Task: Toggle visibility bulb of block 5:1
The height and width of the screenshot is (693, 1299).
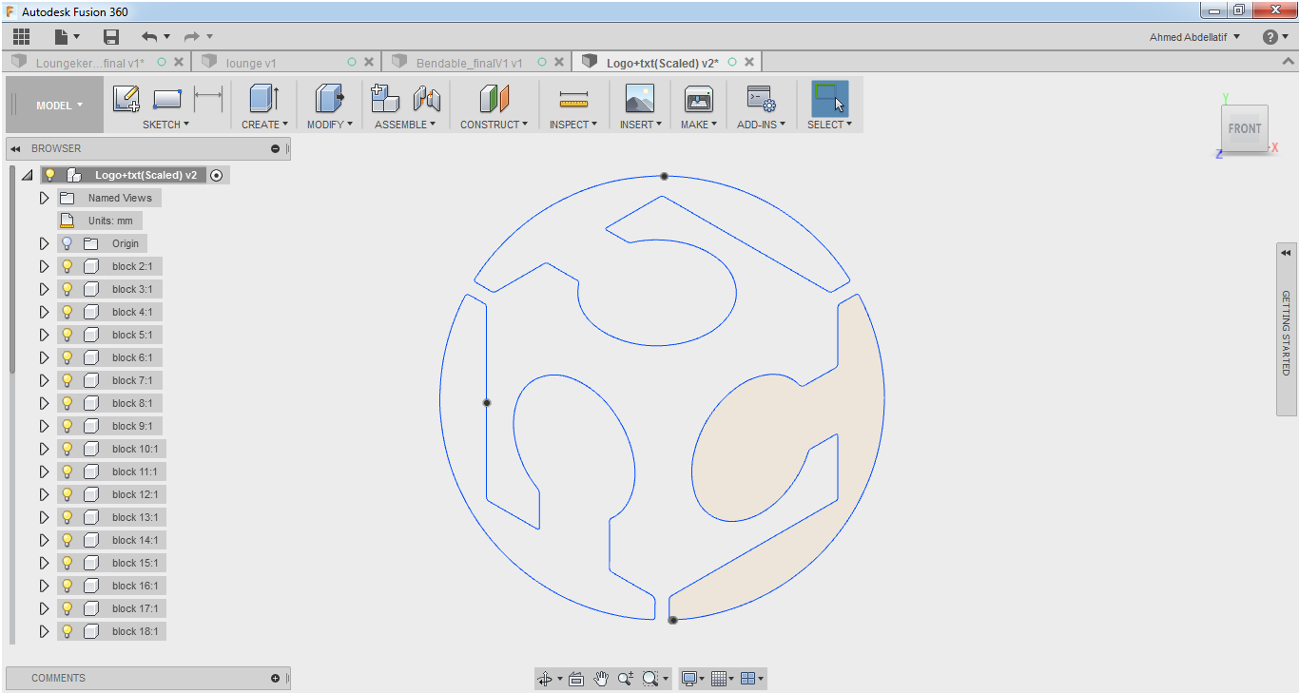Action: (x=68, y=335)
